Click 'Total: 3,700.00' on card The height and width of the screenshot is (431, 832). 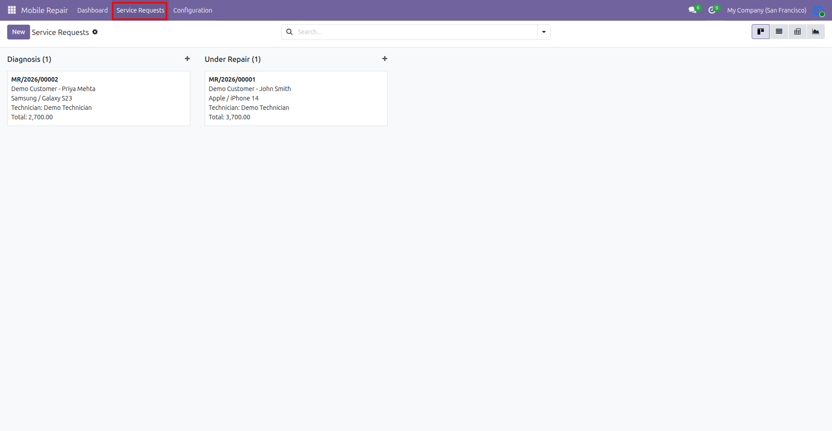pos(229,117)
